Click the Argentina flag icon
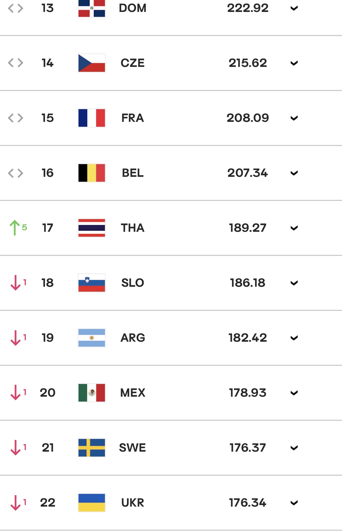 [92, 338]
